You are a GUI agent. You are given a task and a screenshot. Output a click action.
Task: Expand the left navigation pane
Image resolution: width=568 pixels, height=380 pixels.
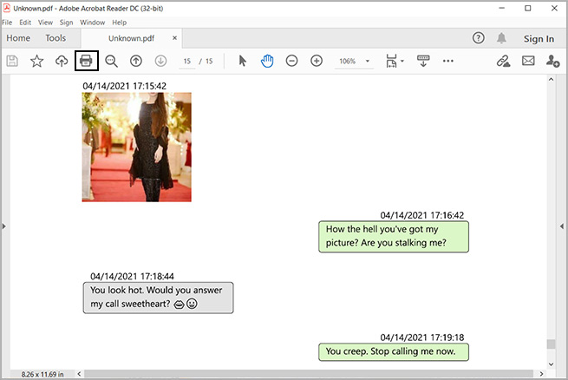click(x=4, y=226)
